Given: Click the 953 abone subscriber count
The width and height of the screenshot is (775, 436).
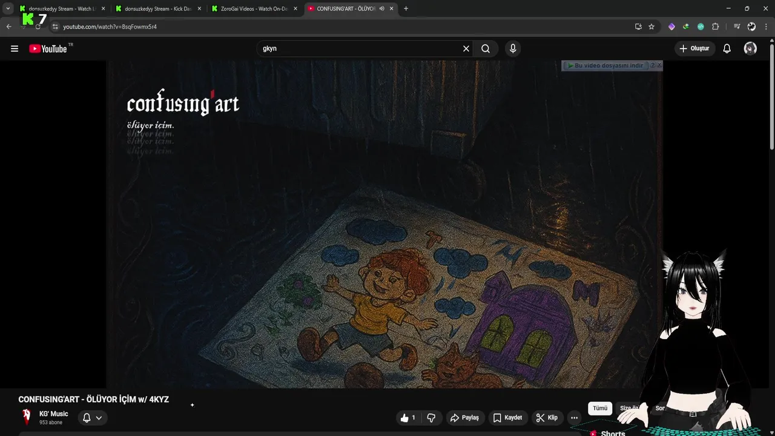Looking at the screenshot, I should click(x=51, y=423).
